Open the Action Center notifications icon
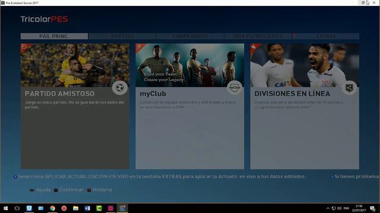This screenshot has width=380, height=213. 372,208
